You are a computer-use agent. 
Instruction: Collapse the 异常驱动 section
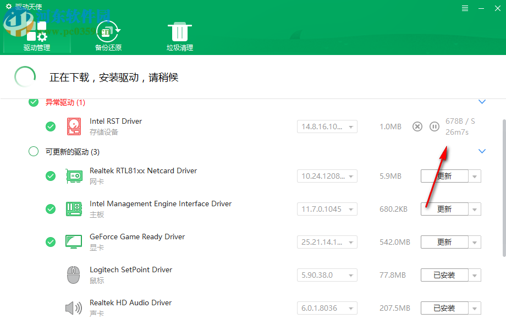[x=482, y=101]
